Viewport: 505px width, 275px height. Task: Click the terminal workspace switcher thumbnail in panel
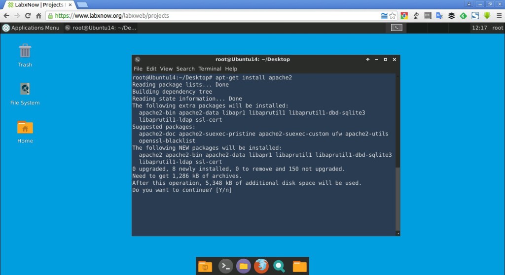(x=397, y=28)
